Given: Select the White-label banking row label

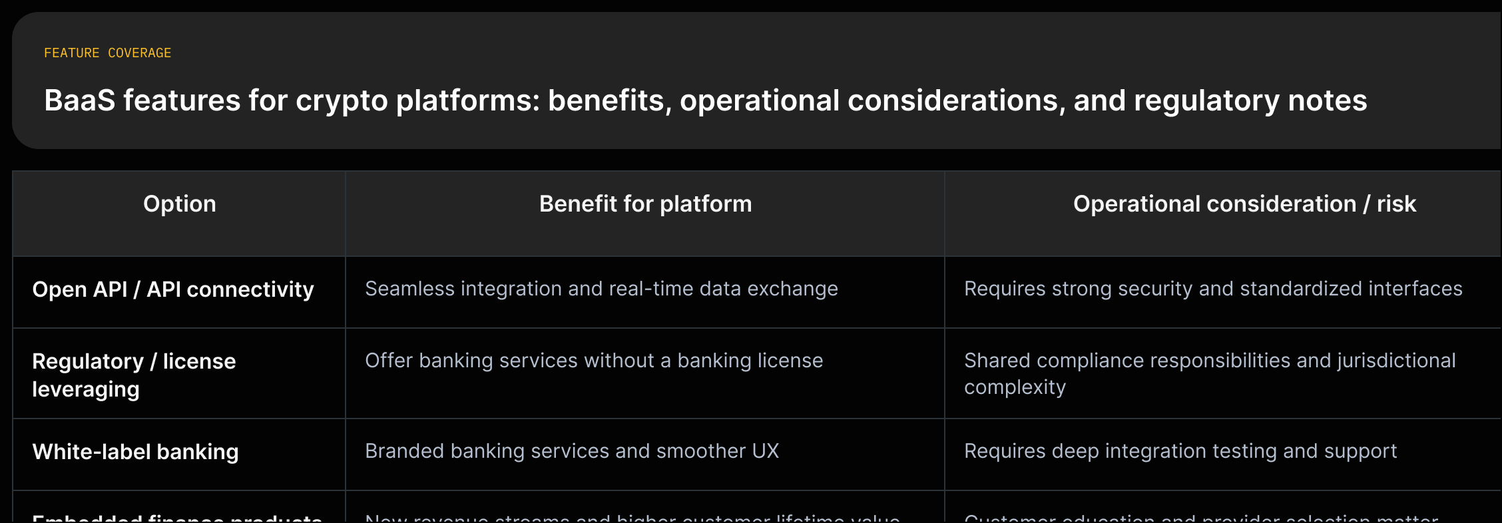Looking at the screenshot, I should point(135,452).
